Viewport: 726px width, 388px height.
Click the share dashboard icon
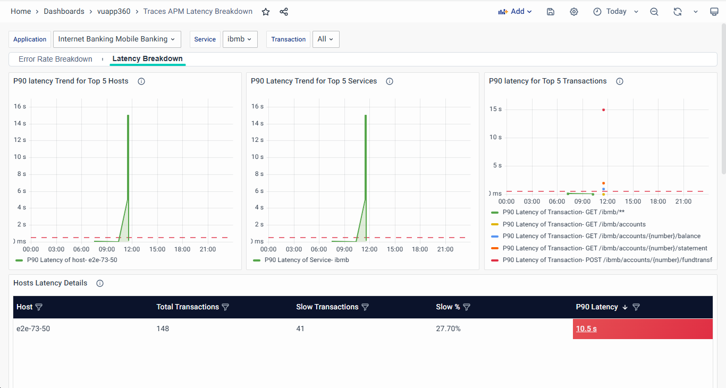tap(284, 12)
